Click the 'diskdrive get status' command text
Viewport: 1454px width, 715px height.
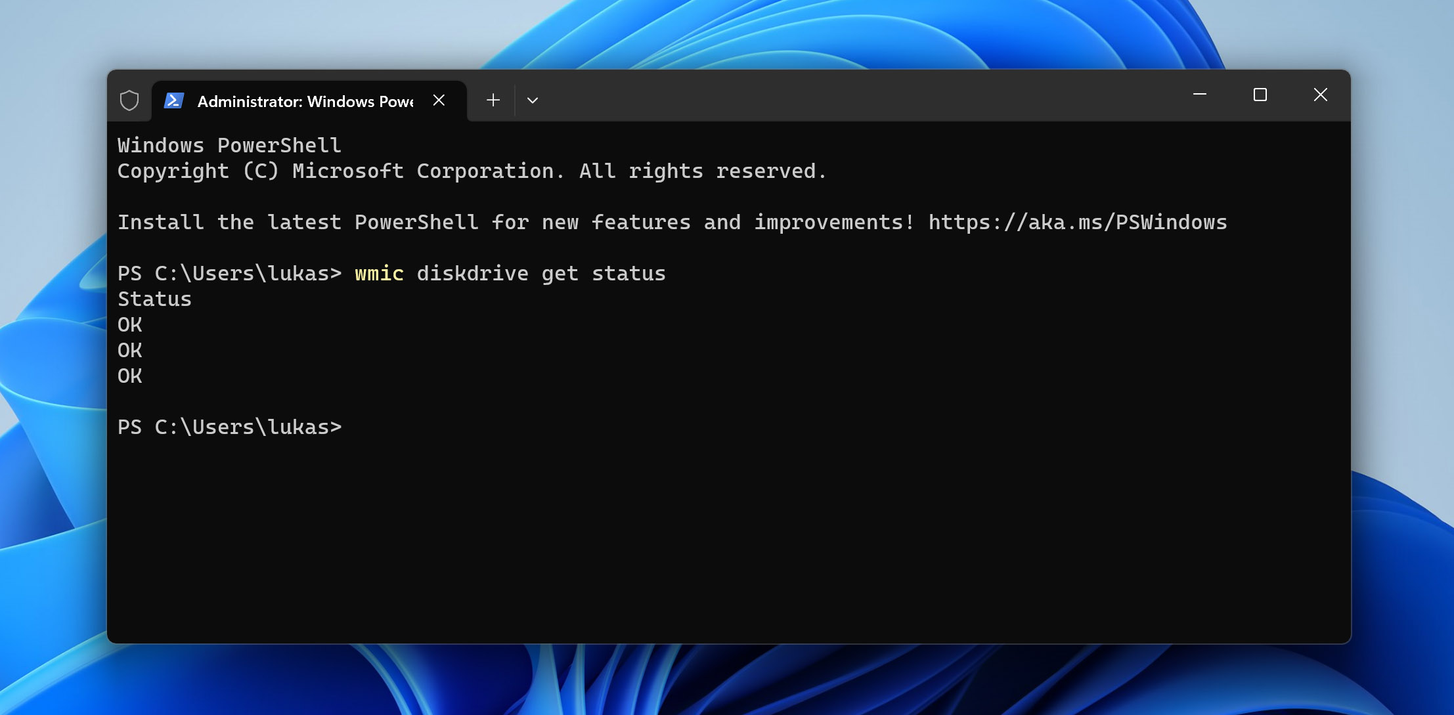pos(541,274)
